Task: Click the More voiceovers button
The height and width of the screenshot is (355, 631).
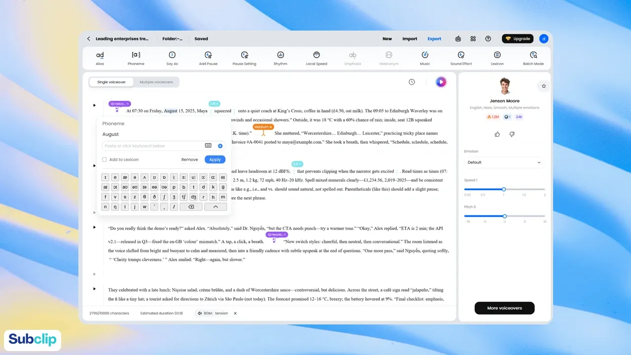Action: 504,308
